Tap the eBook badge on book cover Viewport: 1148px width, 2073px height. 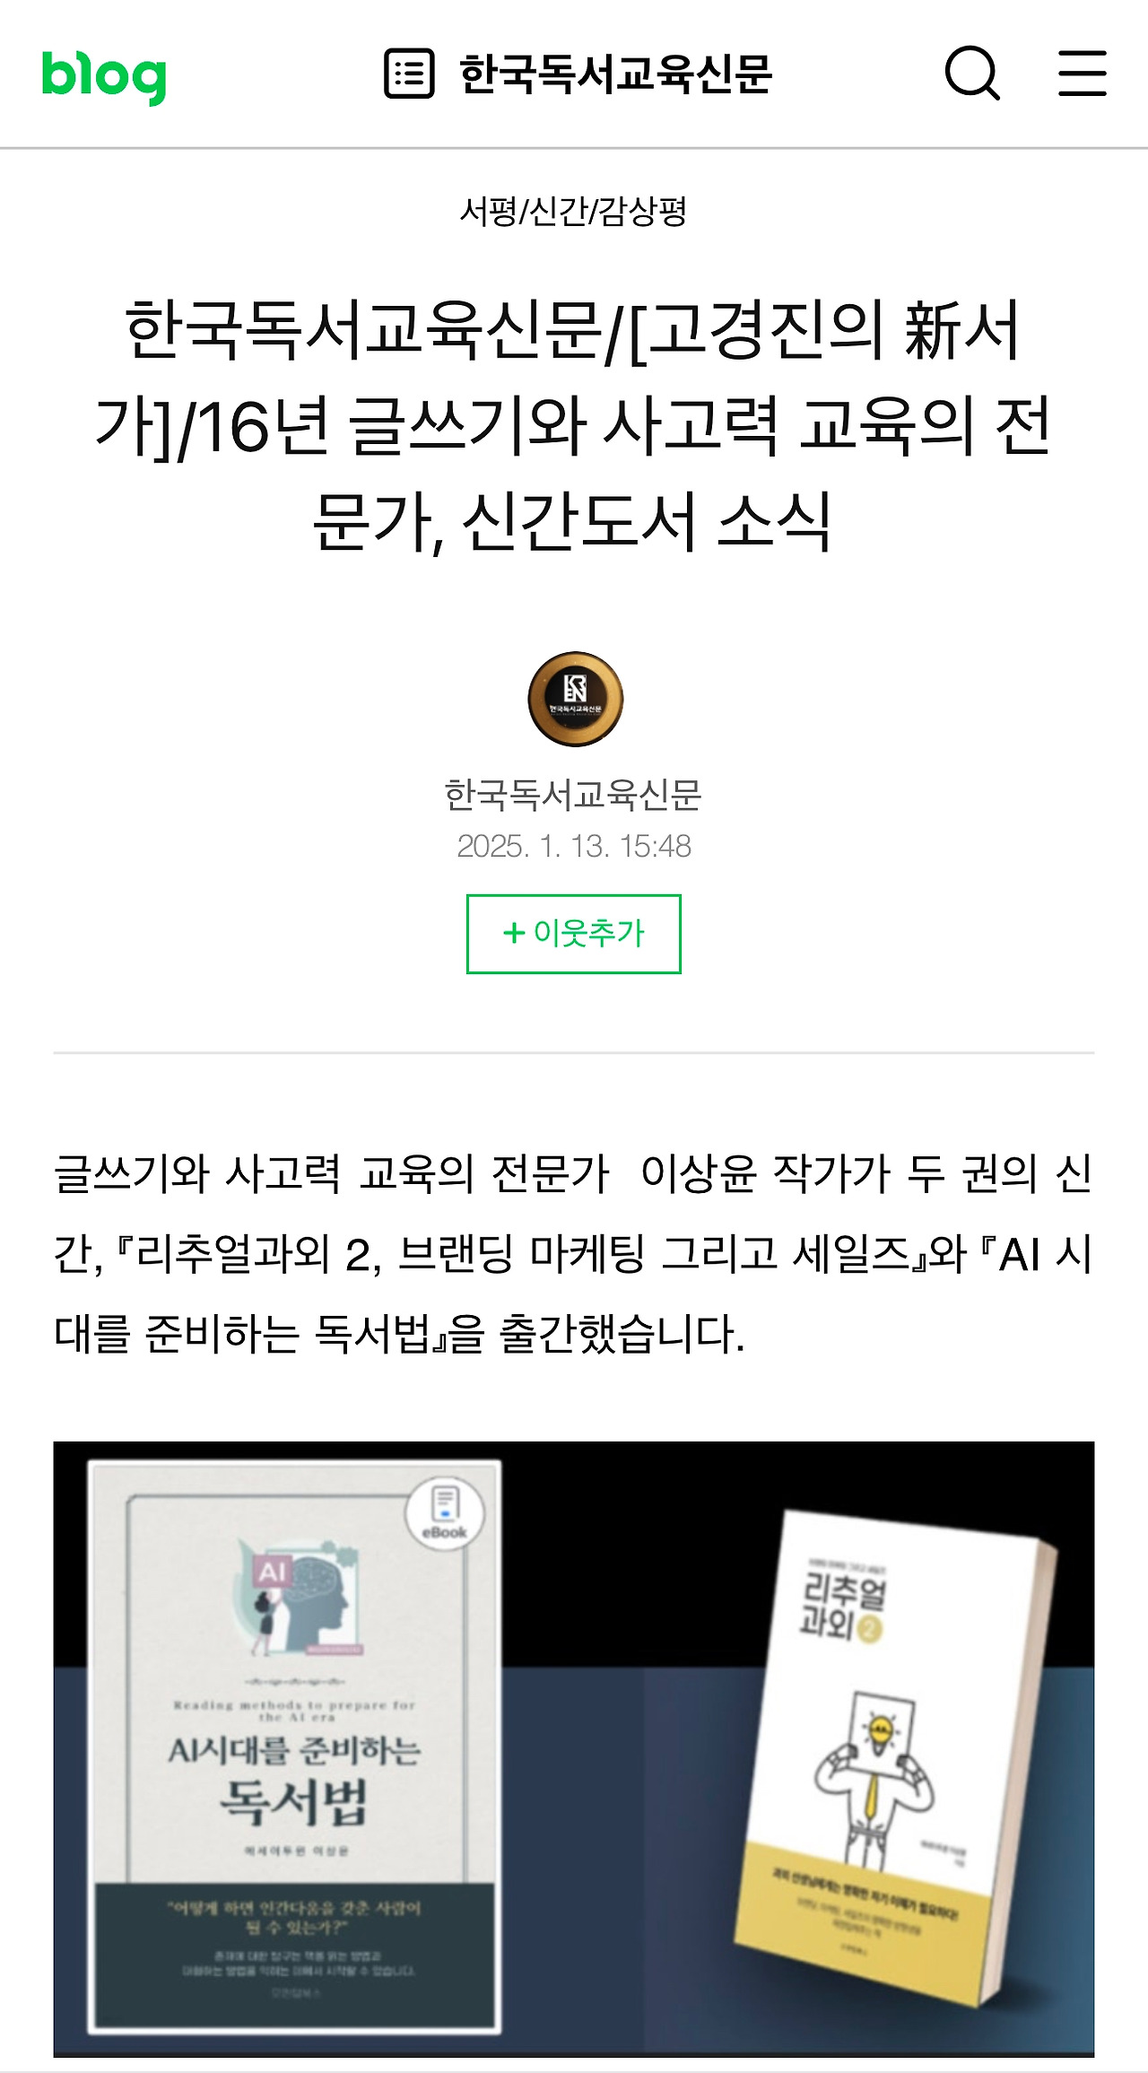click(x=445, y=1513)
